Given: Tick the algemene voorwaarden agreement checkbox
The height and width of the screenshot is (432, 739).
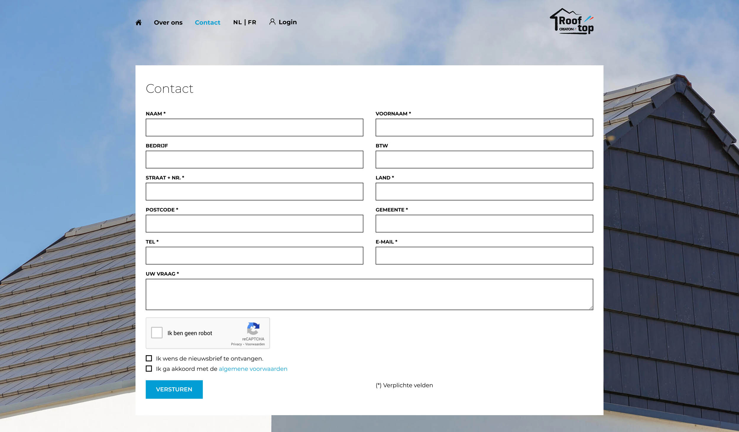Looking at the screenshot, I should click(149, 369).
